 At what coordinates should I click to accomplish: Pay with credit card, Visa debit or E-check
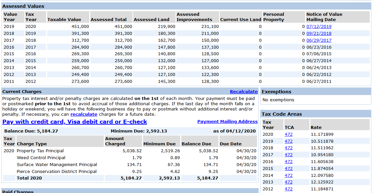[75, 122]
